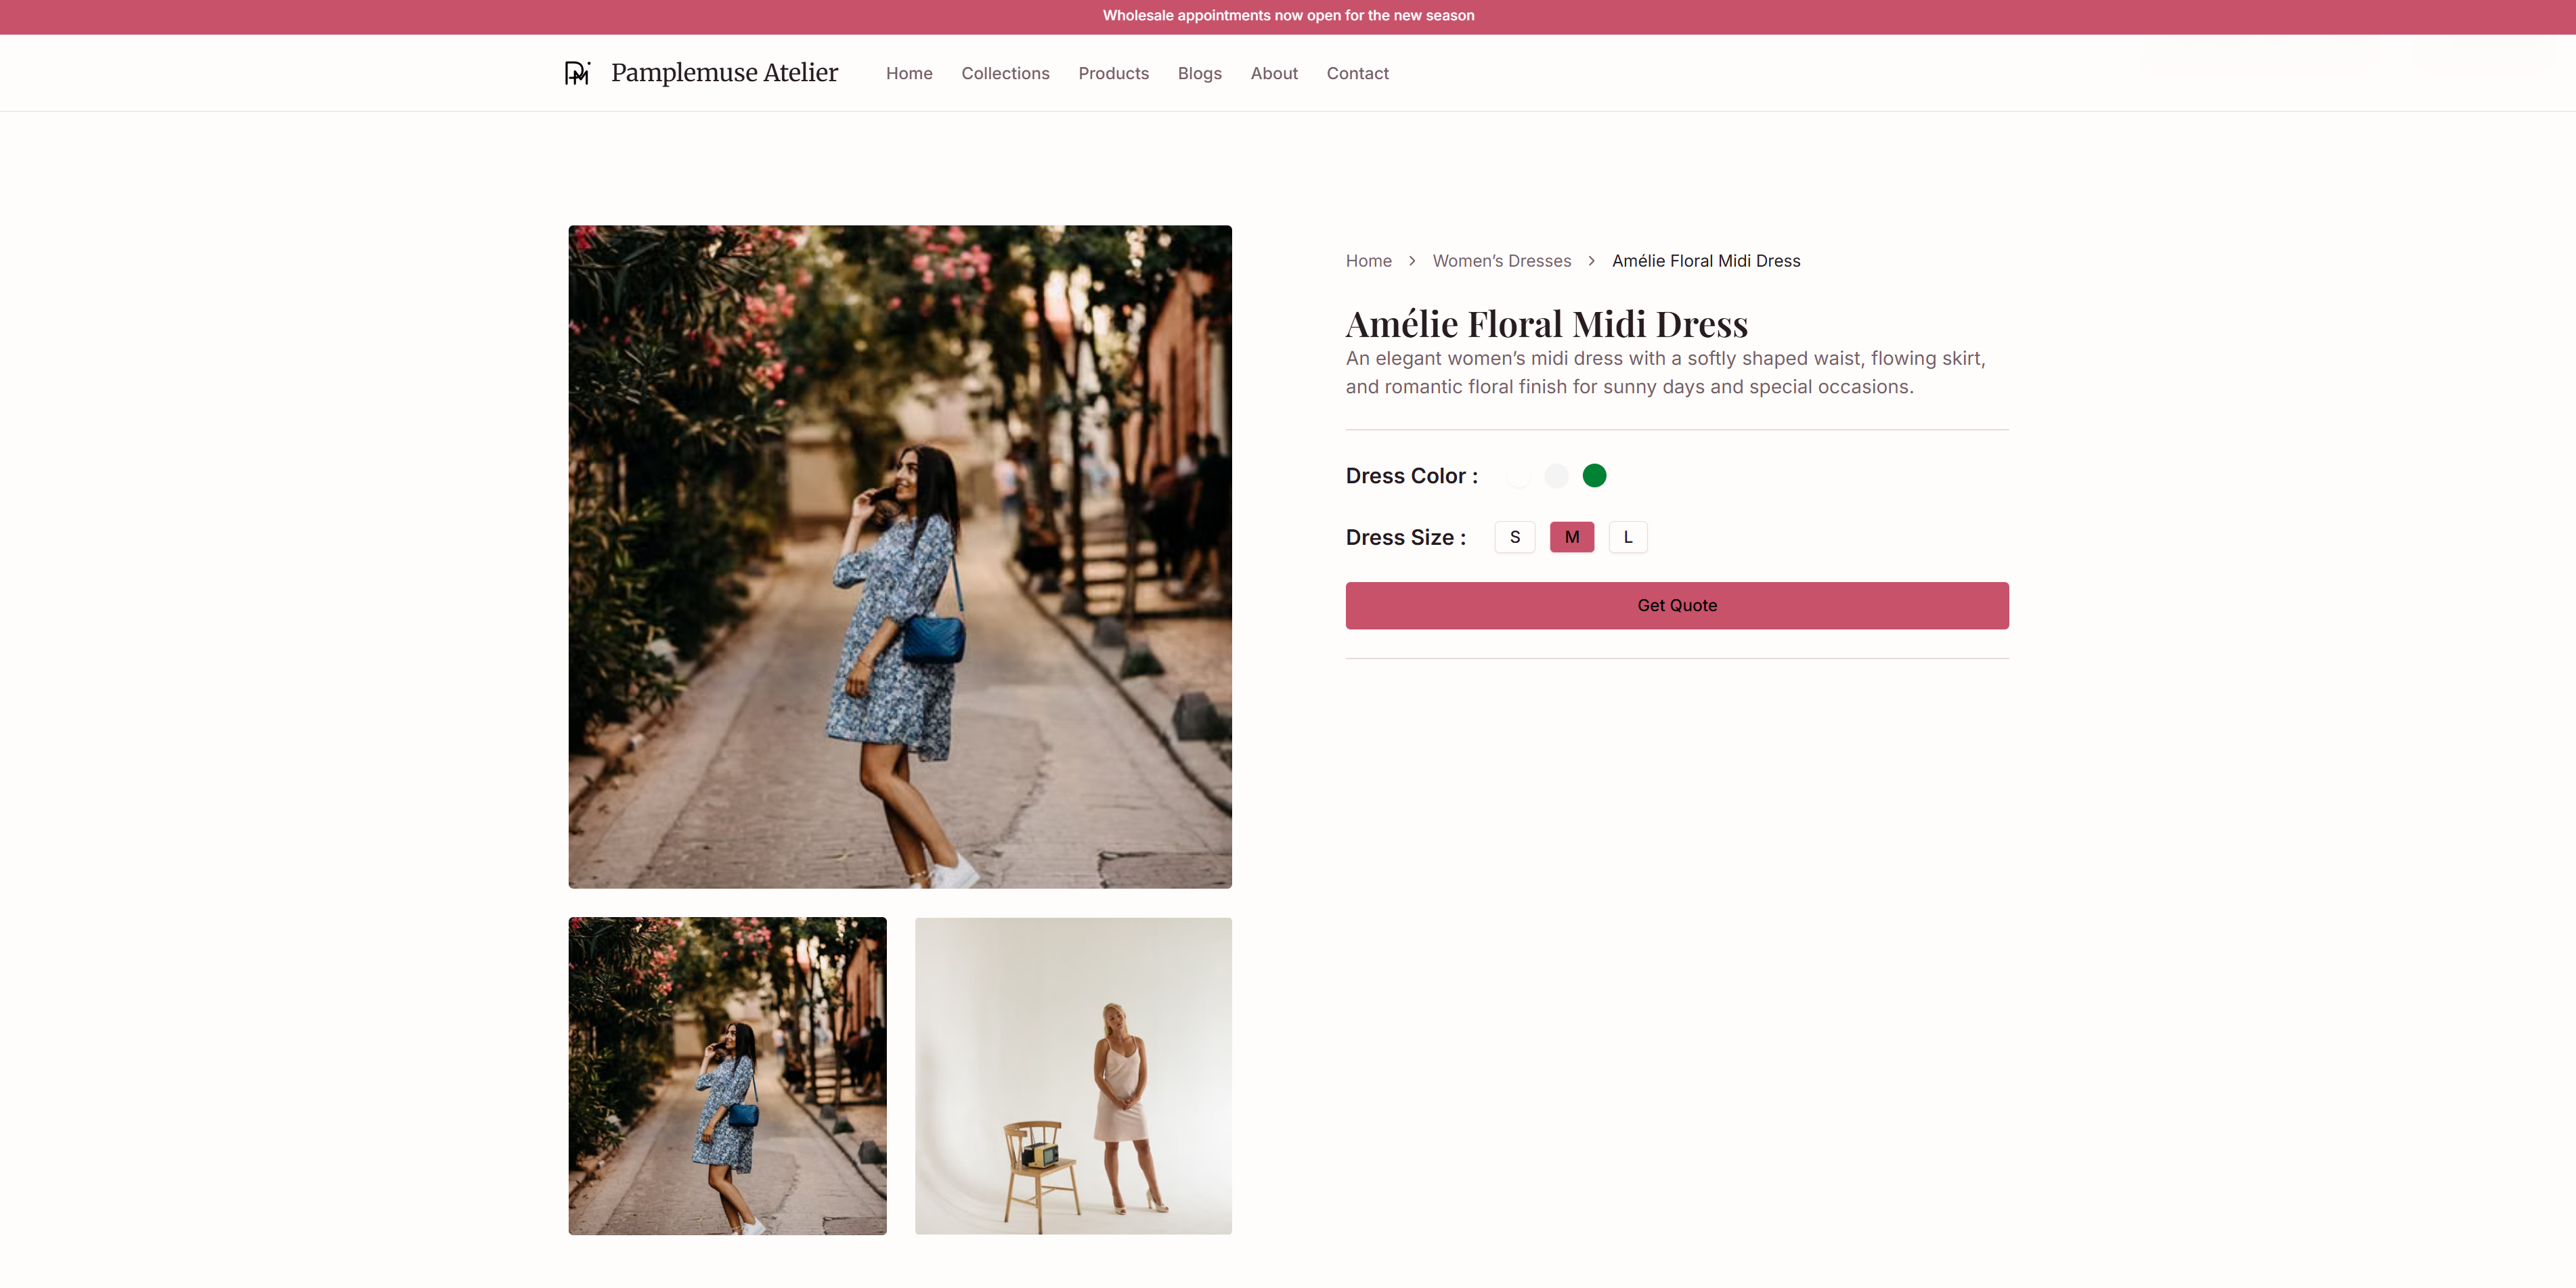Image resolution: width=2576 pixels, height=1288 pixels.
Task: Select the white dress color swatch
Action: coord(1518,476)
